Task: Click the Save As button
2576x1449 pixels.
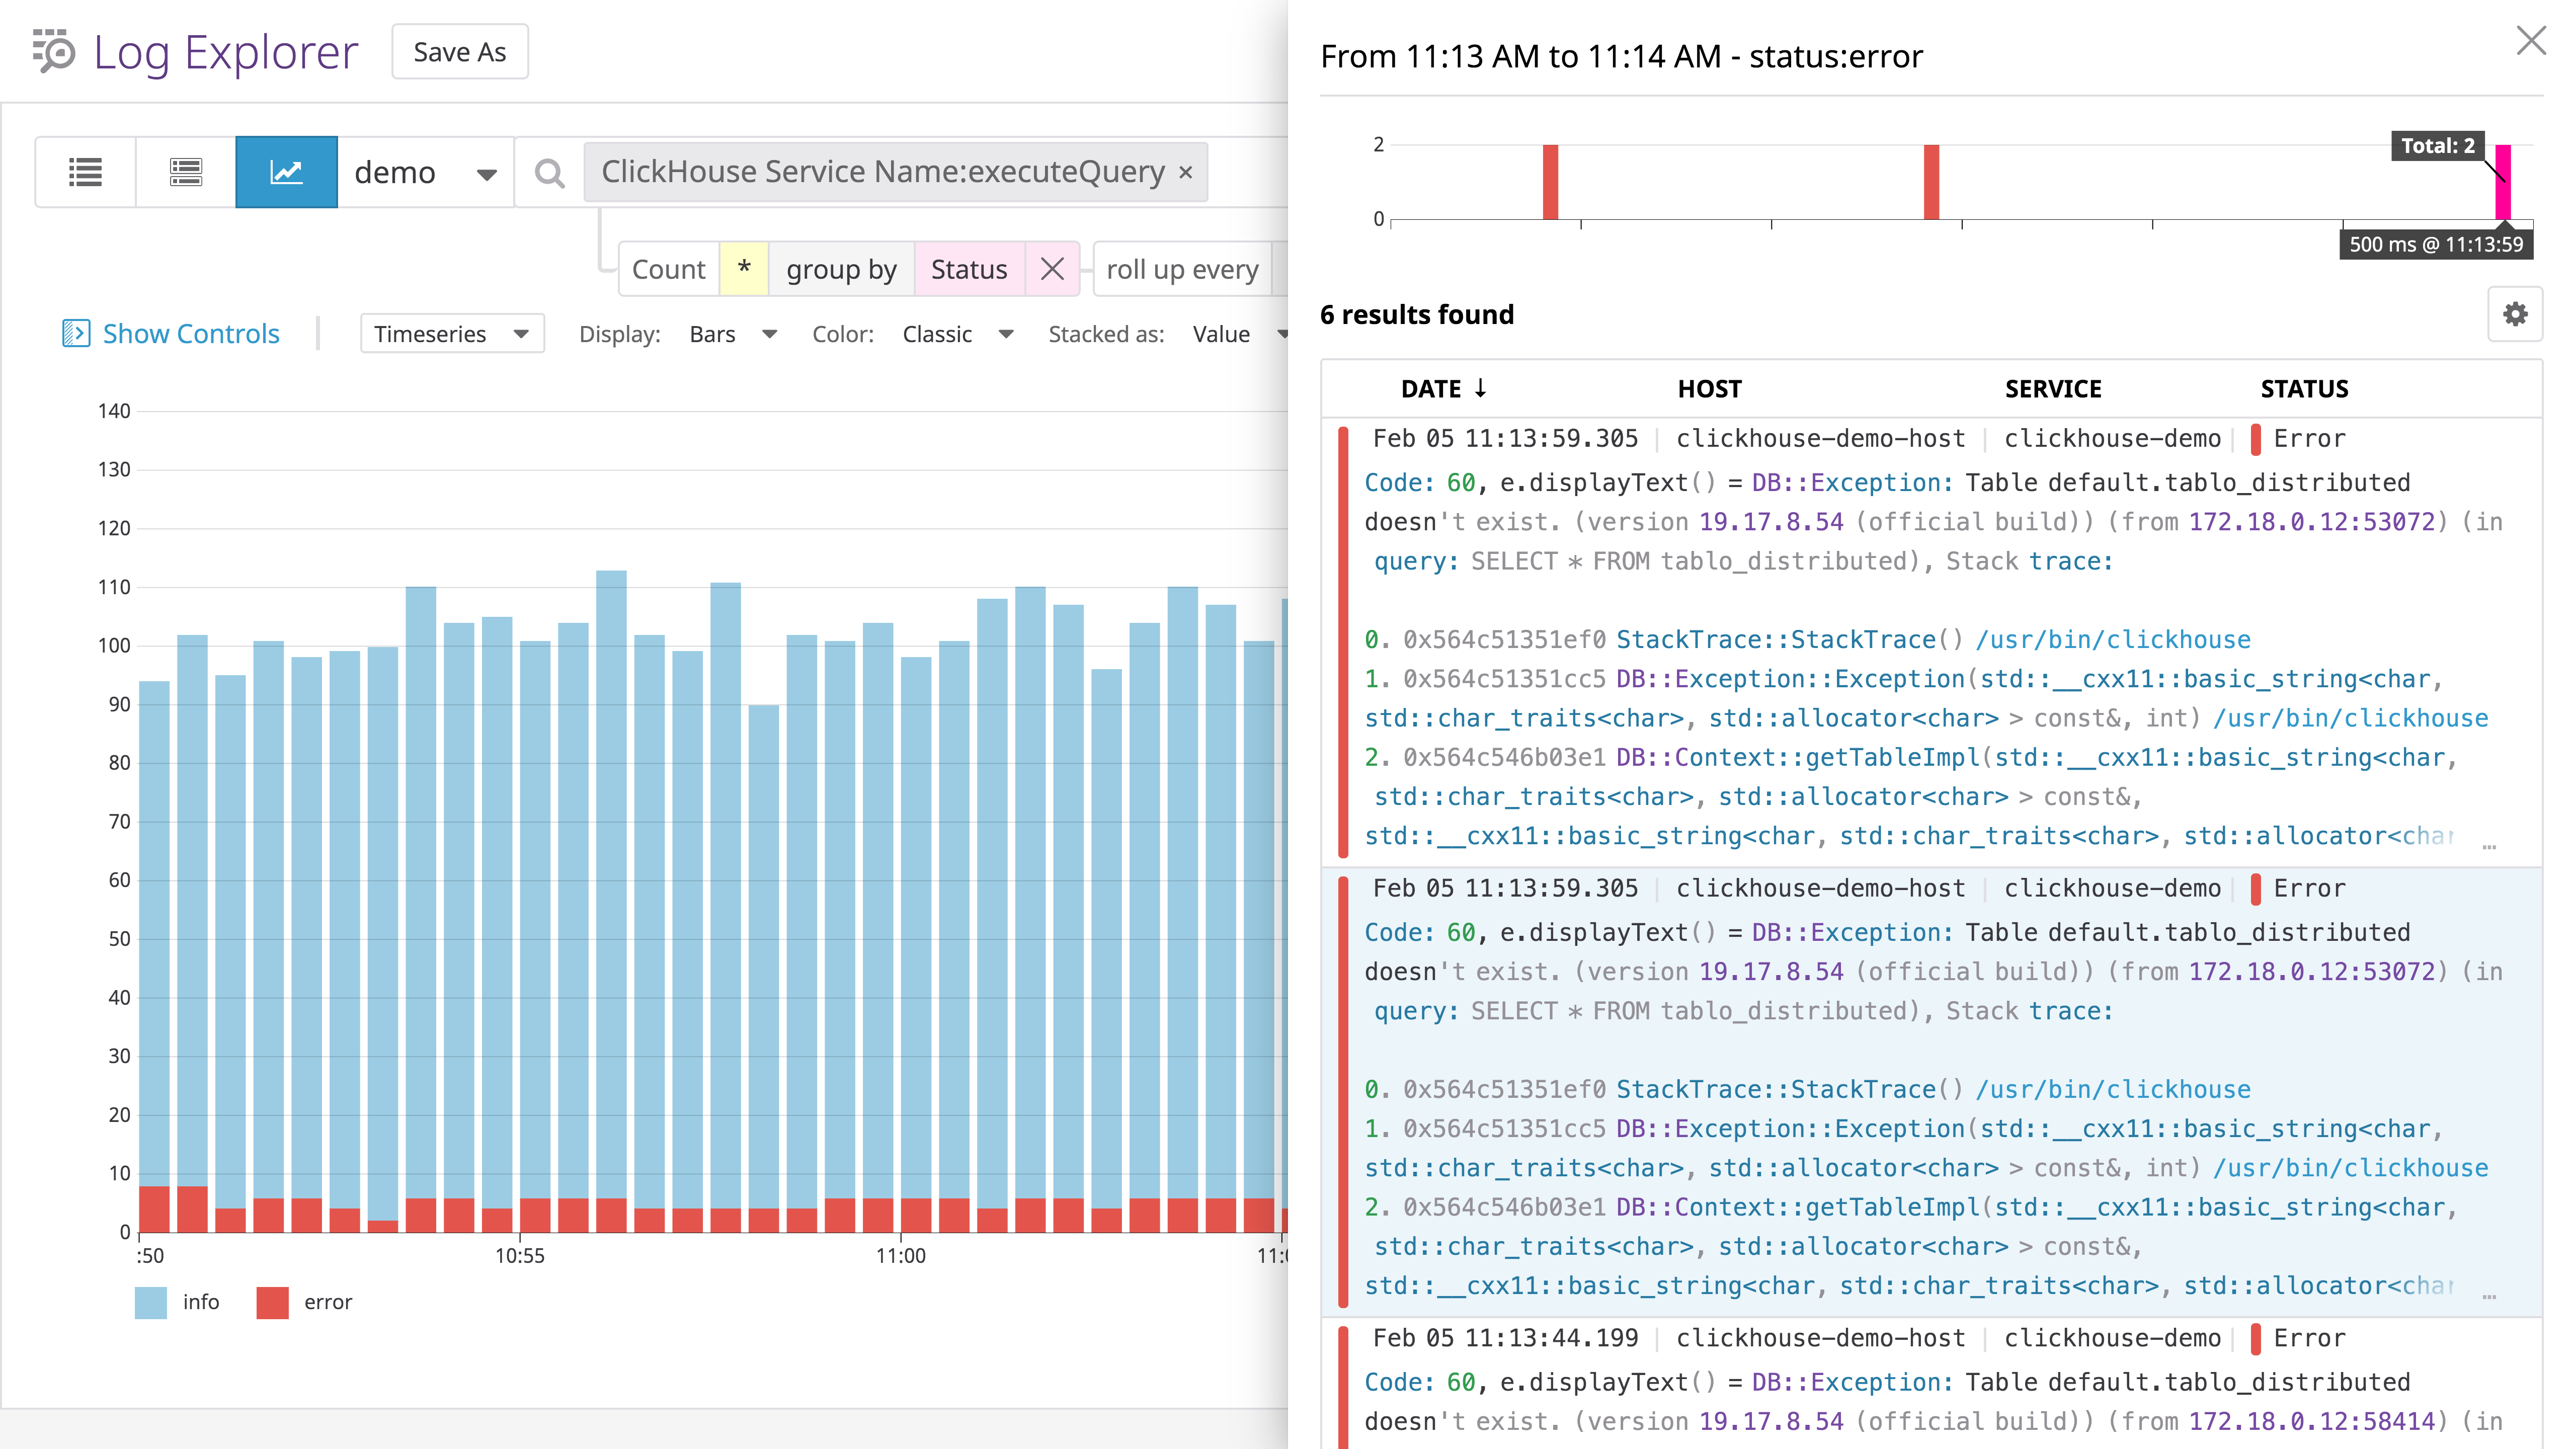Action: click(460, 52)
